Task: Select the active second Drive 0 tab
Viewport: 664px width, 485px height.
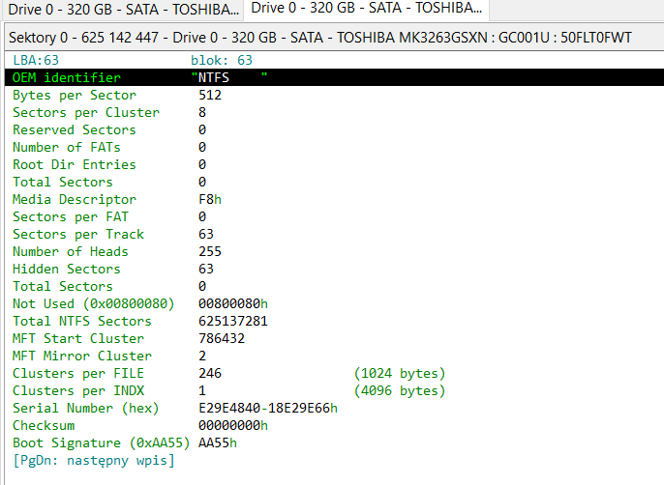Action: point(367,10)
